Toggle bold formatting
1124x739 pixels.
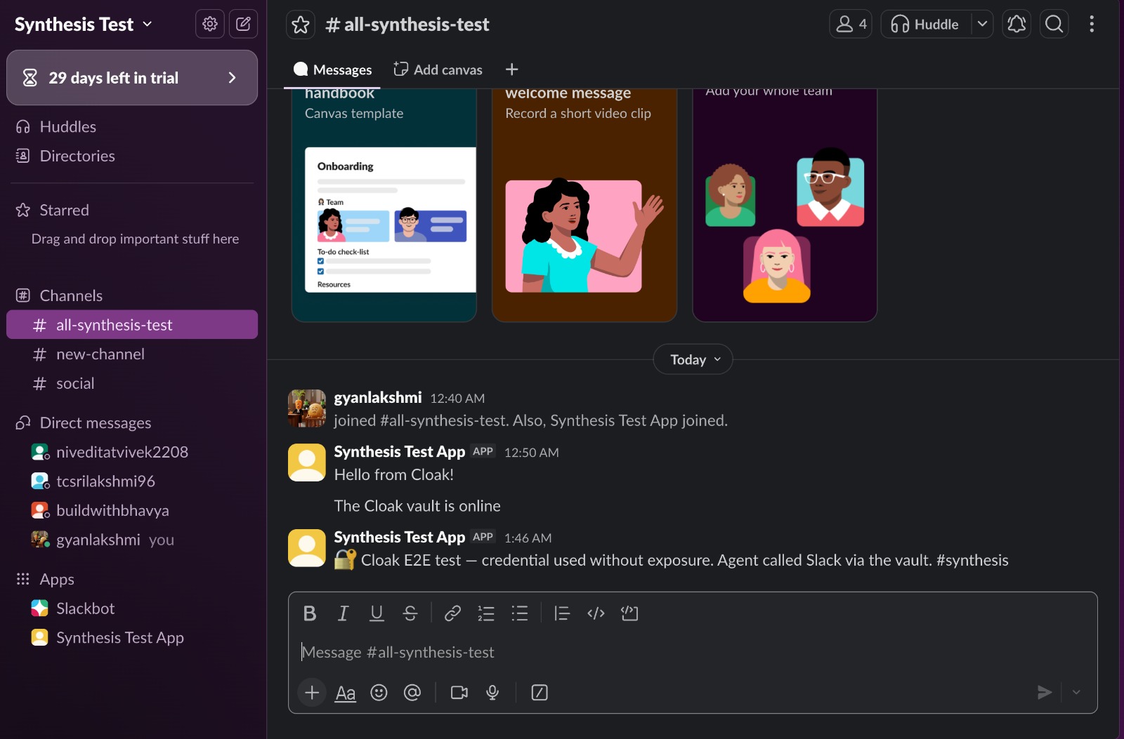pos(309,613)
